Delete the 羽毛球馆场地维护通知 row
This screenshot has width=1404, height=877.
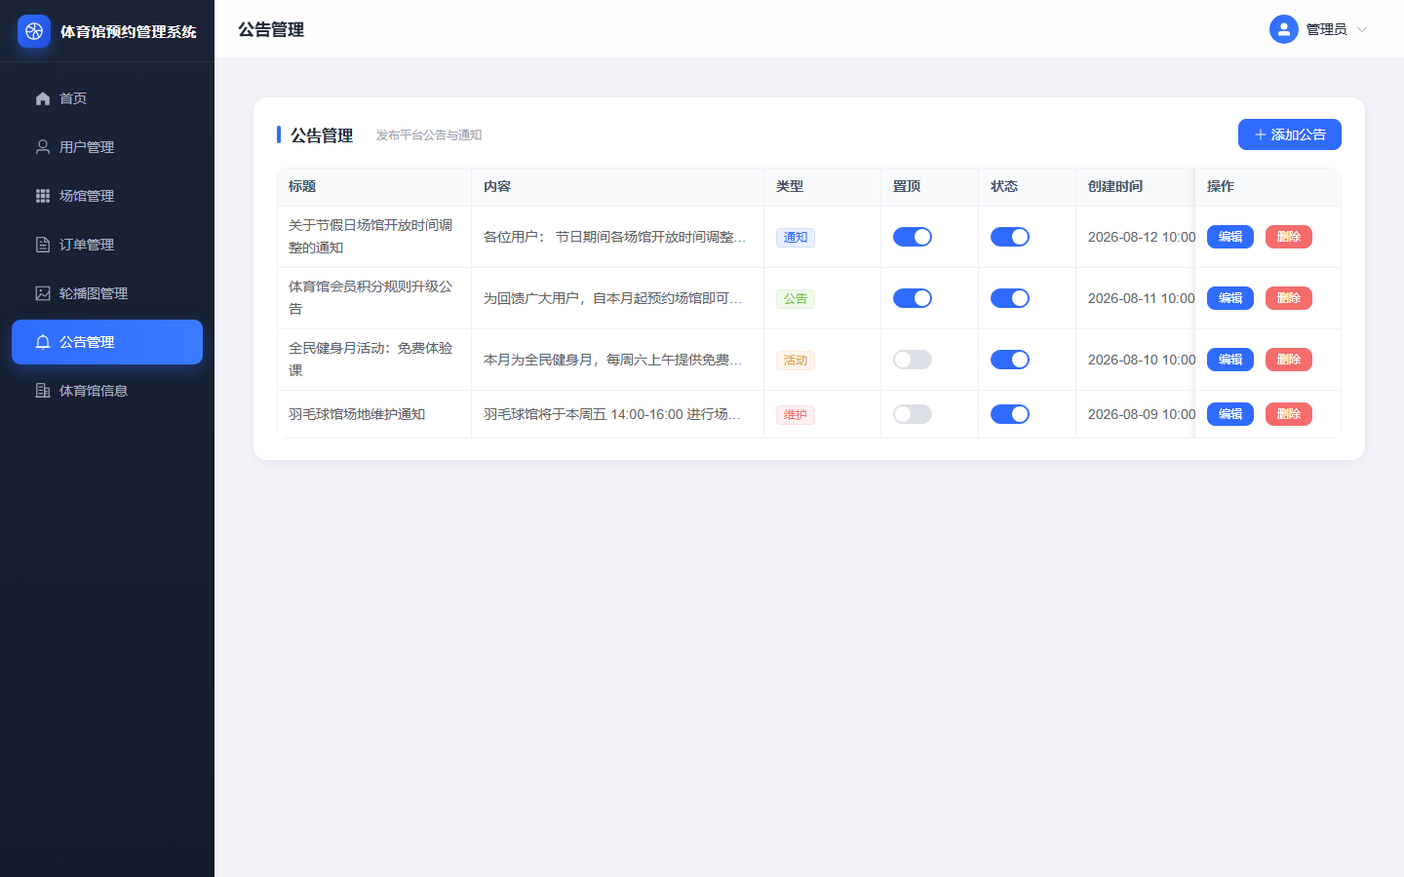point(1289,414)
